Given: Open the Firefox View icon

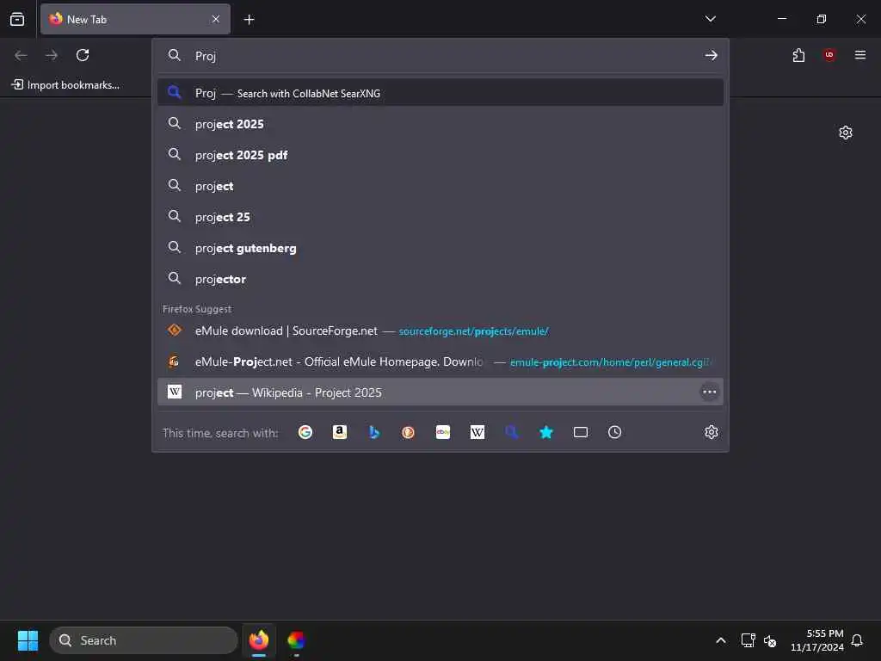Looking at the screenshot, I should coord(17,19).
